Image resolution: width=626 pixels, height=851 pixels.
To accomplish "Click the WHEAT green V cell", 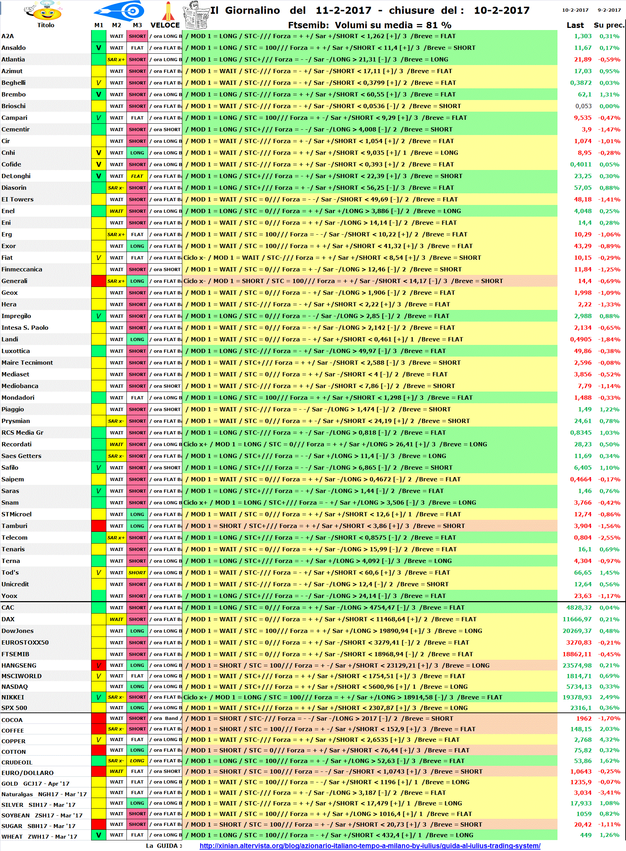I will point(99,835).
